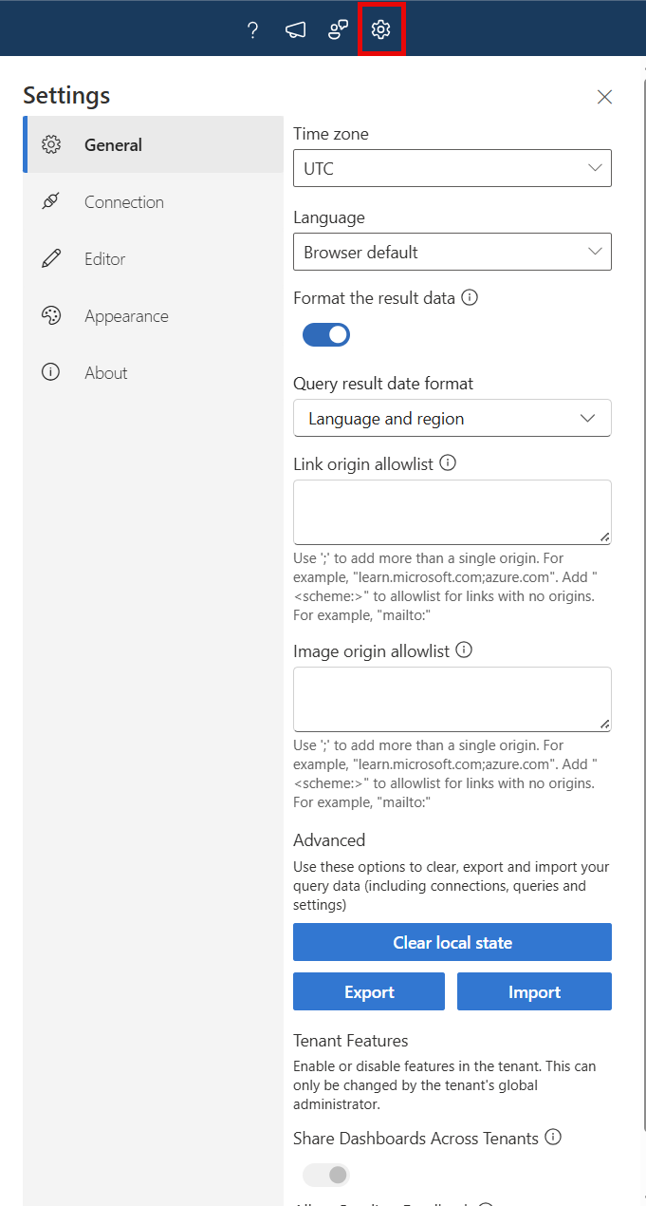Image resolution: width=646 pixels, height=1206 pixels.
Task: Expand the Query result date format dropdown
Action: [452, 418]
